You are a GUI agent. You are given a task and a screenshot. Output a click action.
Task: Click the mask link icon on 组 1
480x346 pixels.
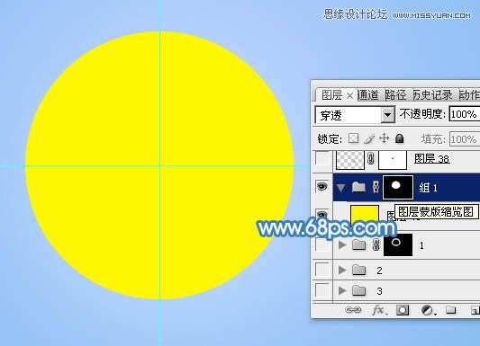pyautogui.click(x=376, y=187)
